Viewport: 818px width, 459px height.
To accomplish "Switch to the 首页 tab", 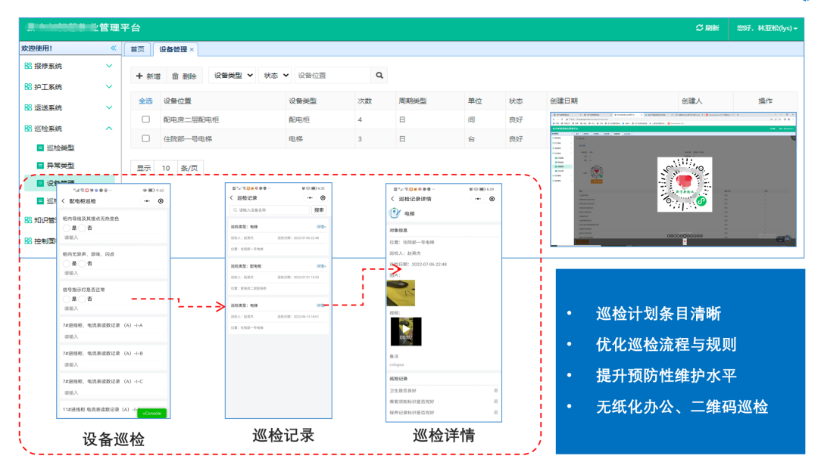I will (138, 49).
